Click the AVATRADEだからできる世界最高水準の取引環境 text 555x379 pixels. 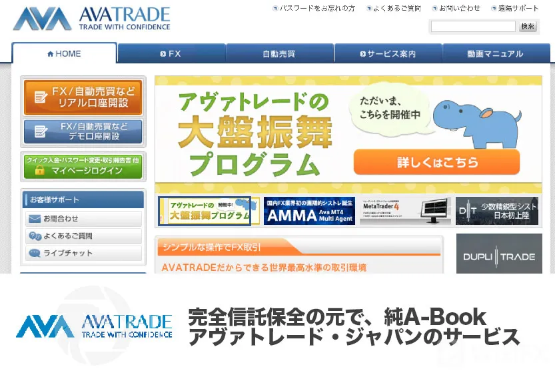tap(264, 268)
